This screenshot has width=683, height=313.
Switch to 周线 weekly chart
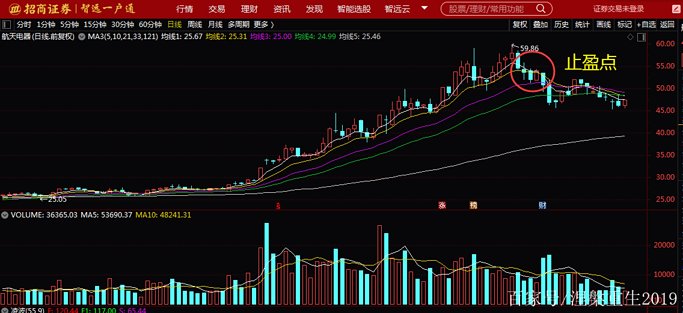point(194,25)
